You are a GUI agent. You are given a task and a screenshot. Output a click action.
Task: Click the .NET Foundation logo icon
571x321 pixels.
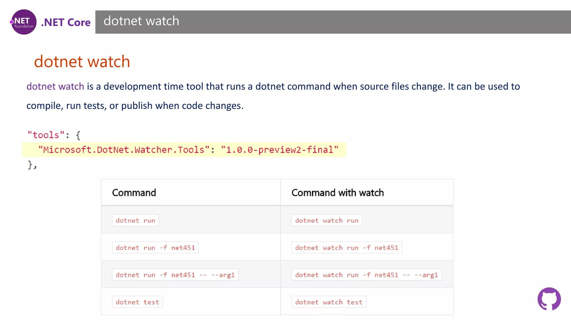pos(24,22)
